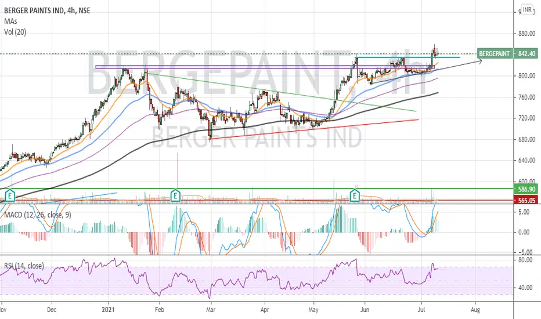Click the 640.00 price axis label
Image resolution: width=541 pixels, height=319 pixels.
pos(526,160)
